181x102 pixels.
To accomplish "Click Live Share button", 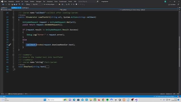I will [x=172, y=5].
